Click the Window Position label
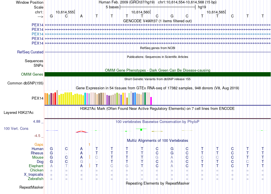Screen dimensions: 271x194 (x=30, y=2)
